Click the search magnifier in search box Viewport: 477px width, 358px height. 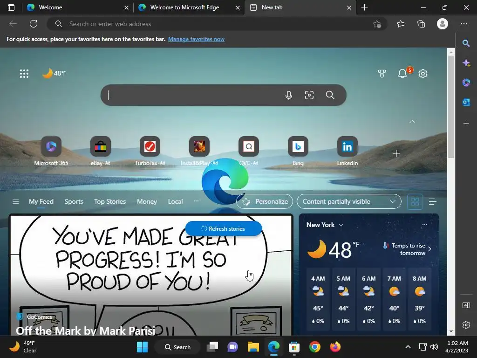point(330,95)
